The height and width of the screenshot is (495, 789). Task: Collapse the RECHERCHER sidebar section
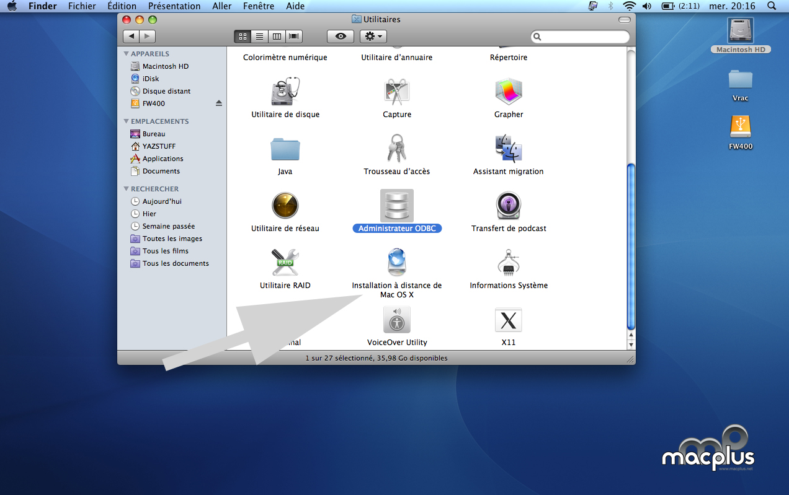pos(127,189)
